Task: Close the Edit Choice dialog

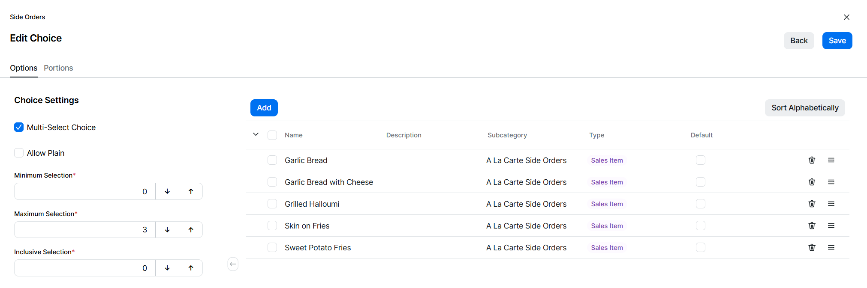Action: coord(846,17)
